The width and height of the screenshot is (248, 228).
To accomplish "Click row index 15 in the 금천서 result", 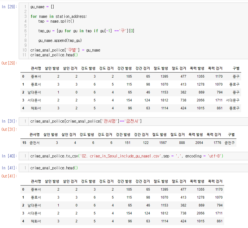I will pyautogui.click(x=24, y=143).
